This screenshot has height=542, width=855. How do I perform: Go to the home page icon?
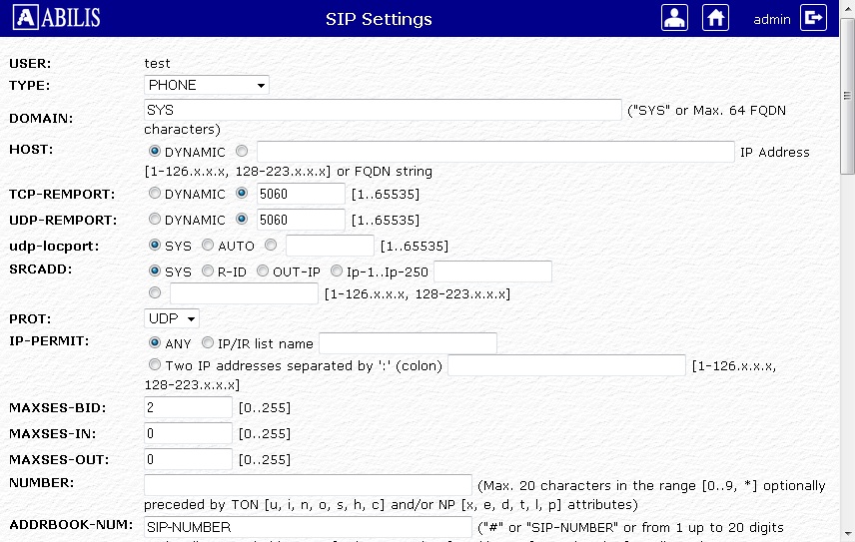pyautogui.click(x=715, y=18)
